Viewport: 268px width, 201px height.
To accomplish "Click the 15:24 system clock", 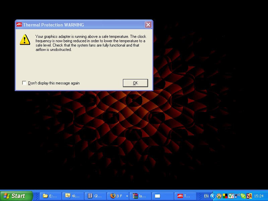I will tap(259, 196).
